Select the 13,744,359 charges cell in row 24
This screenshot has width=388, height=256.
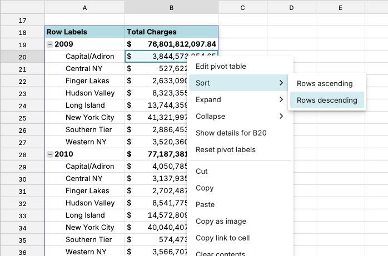point(156,106)
